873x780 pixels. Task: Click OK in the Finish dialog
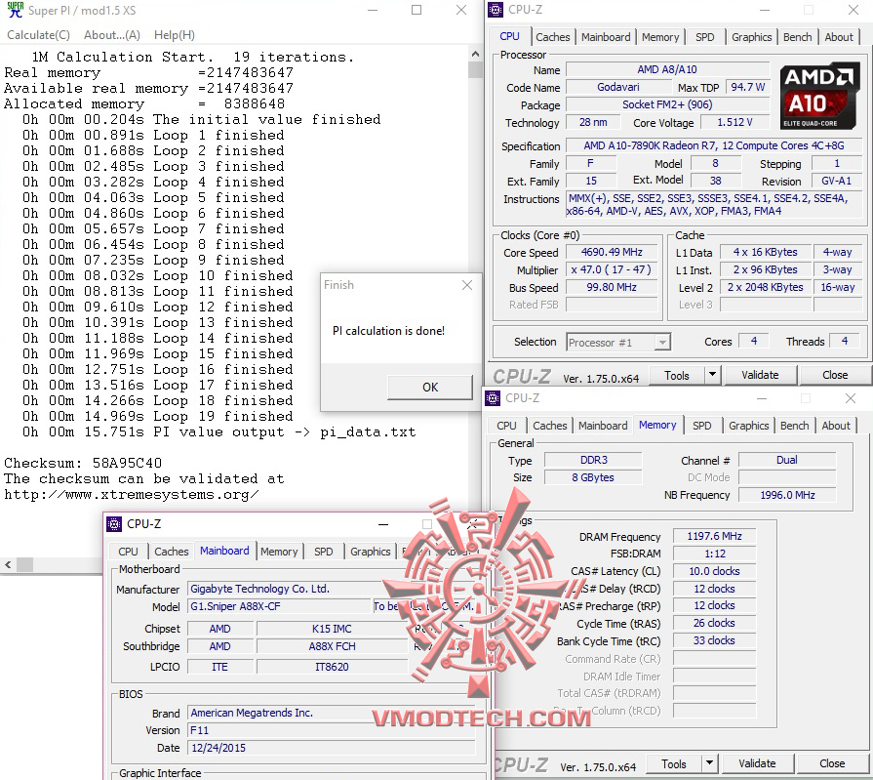pyautogui.click(x=430, y=388)
